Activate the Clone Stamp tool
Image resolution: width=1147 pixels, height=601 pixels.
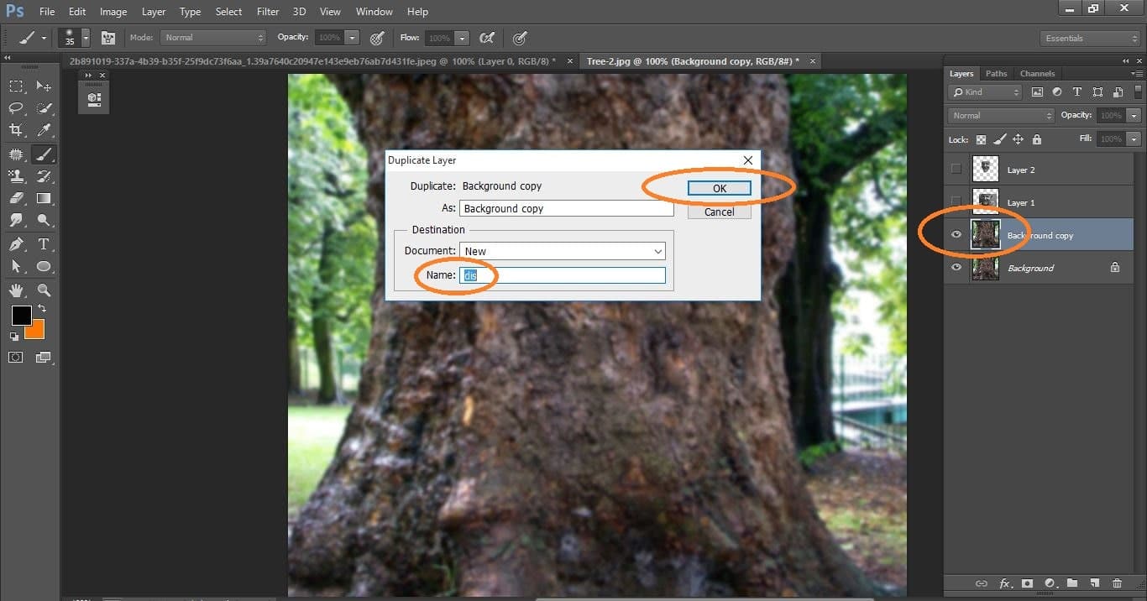pos(15,175)
